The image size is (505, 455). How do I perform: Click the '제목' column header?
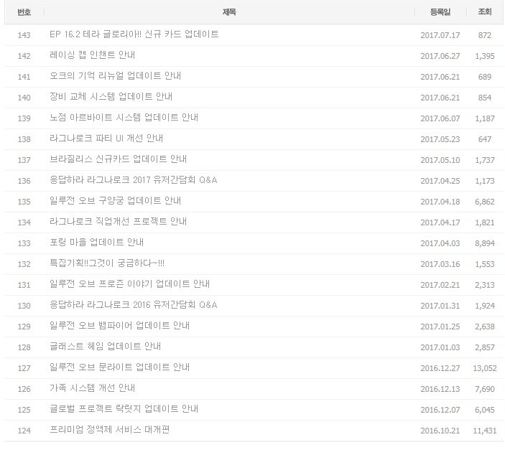coord(229,12)
